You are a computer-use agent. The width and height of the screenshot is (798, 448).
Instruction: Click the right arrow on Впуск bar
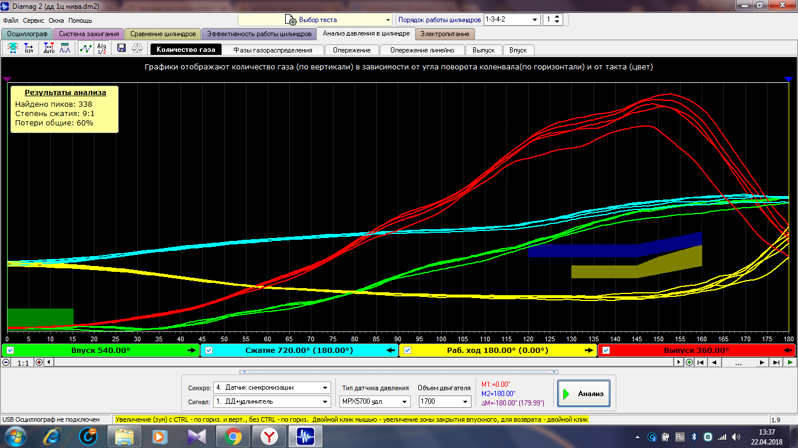[x=192, y=351]
